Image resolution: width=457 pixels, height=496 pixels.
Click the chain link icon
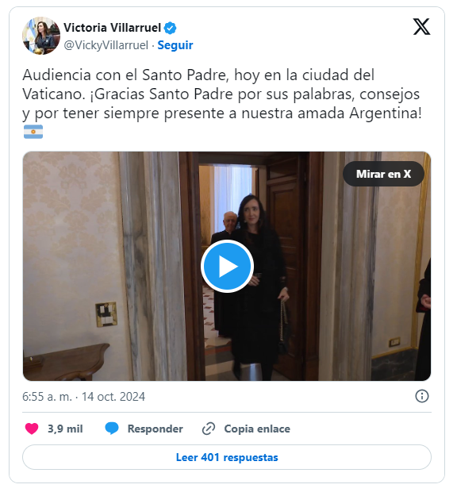pos(209,429)
